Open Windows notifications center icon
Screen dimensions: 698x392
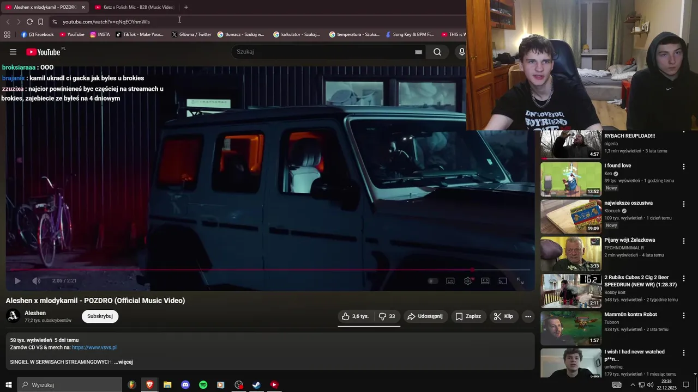pos(686,385)
